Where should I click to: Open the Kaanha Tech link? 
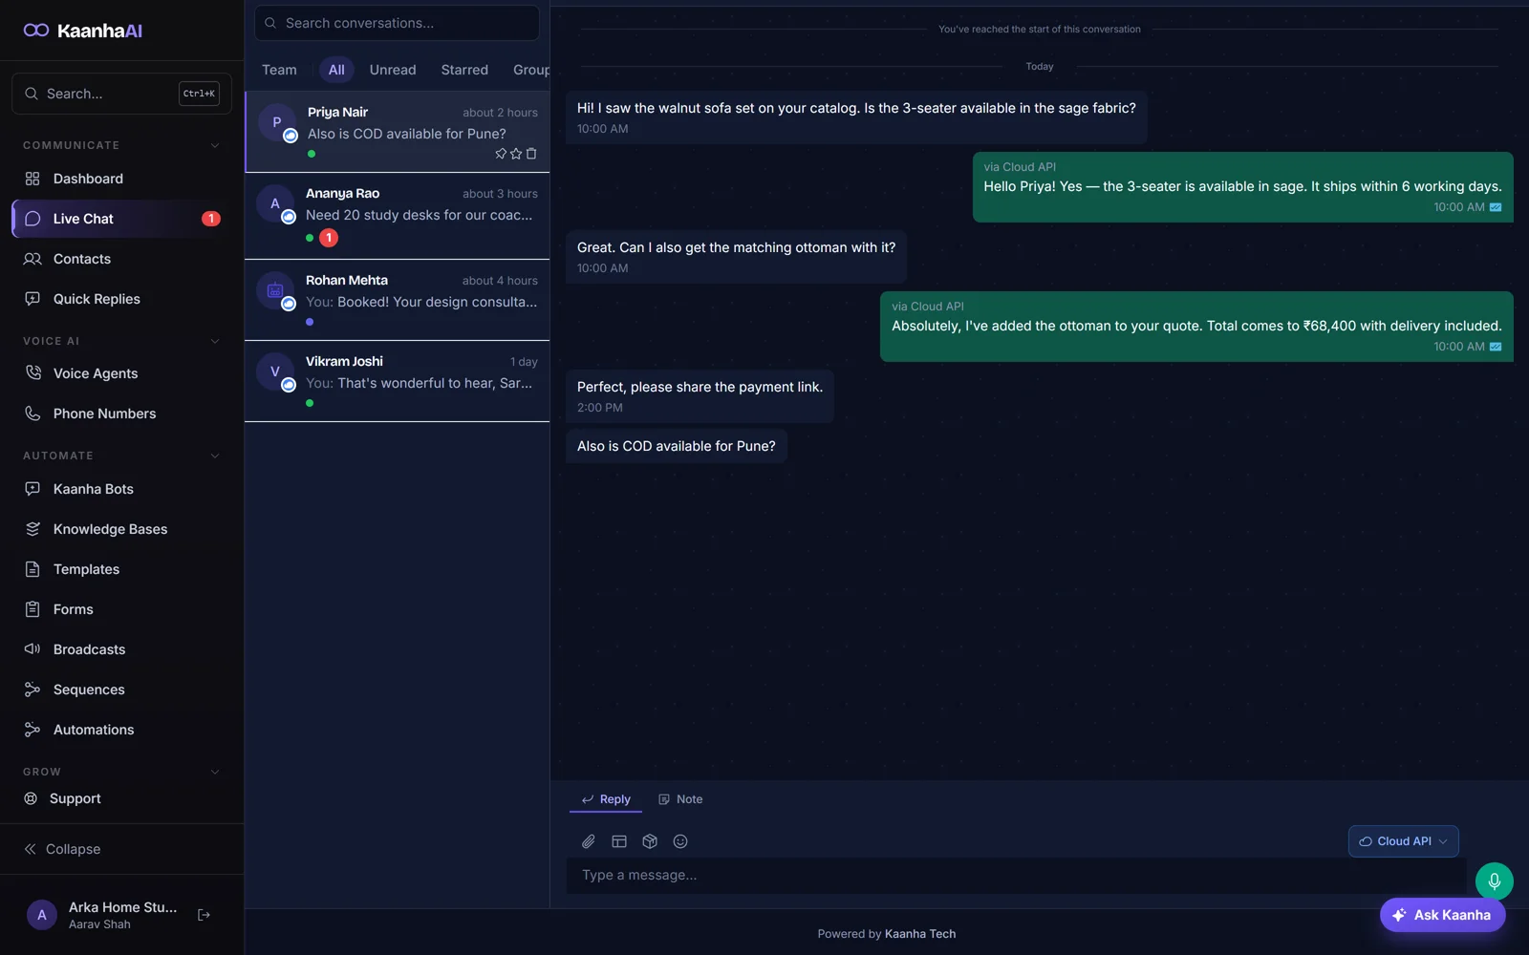tap(920, 934)
